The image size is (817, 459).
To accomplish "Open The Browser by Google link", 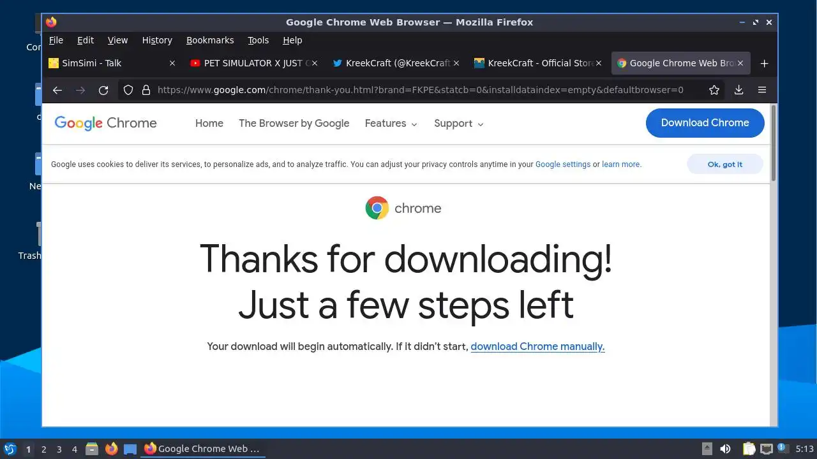I will (x=294, y=124).
